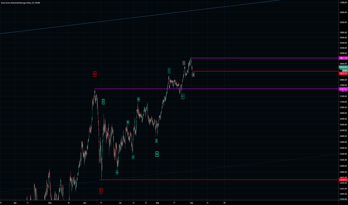348x205 pixels.
Task: Click the 26800.00 price axis label
Action: click(344, 113)
